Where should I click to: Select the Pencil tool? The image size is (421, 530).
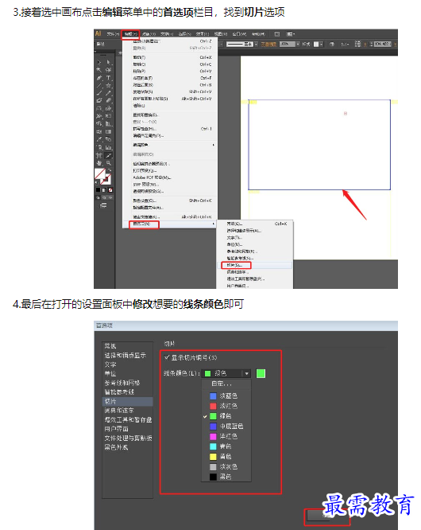(x=109, y=93)
